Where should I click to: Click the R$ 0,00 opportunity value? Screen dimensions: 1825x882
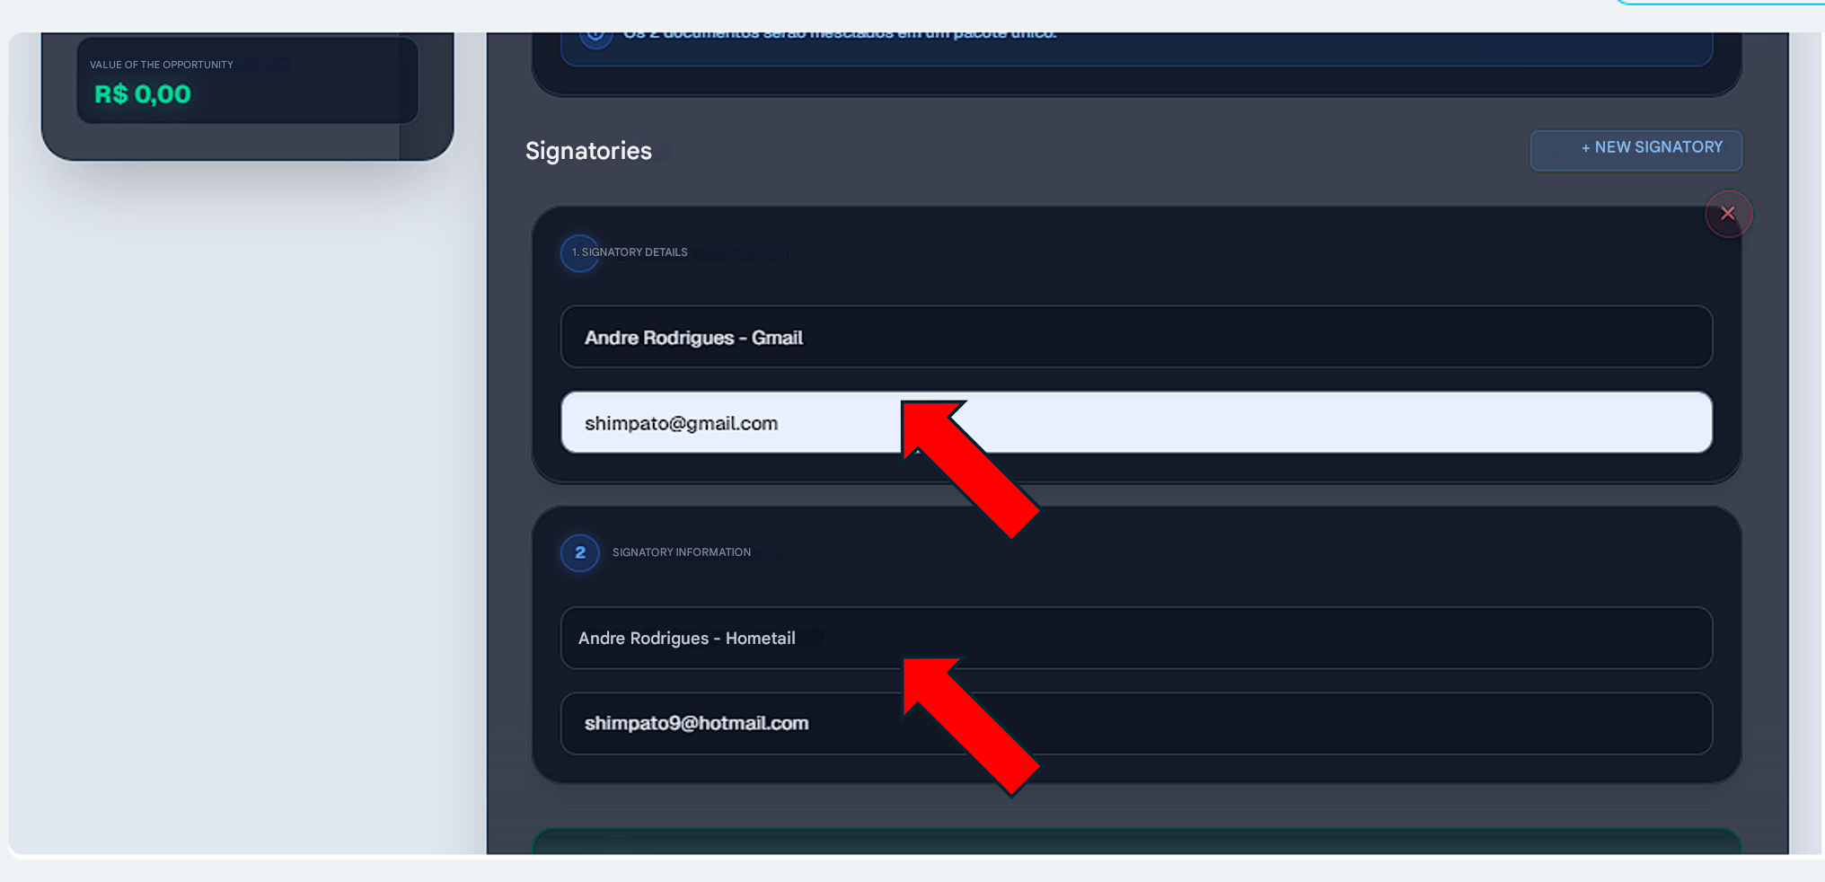click(x=143, y=94)
